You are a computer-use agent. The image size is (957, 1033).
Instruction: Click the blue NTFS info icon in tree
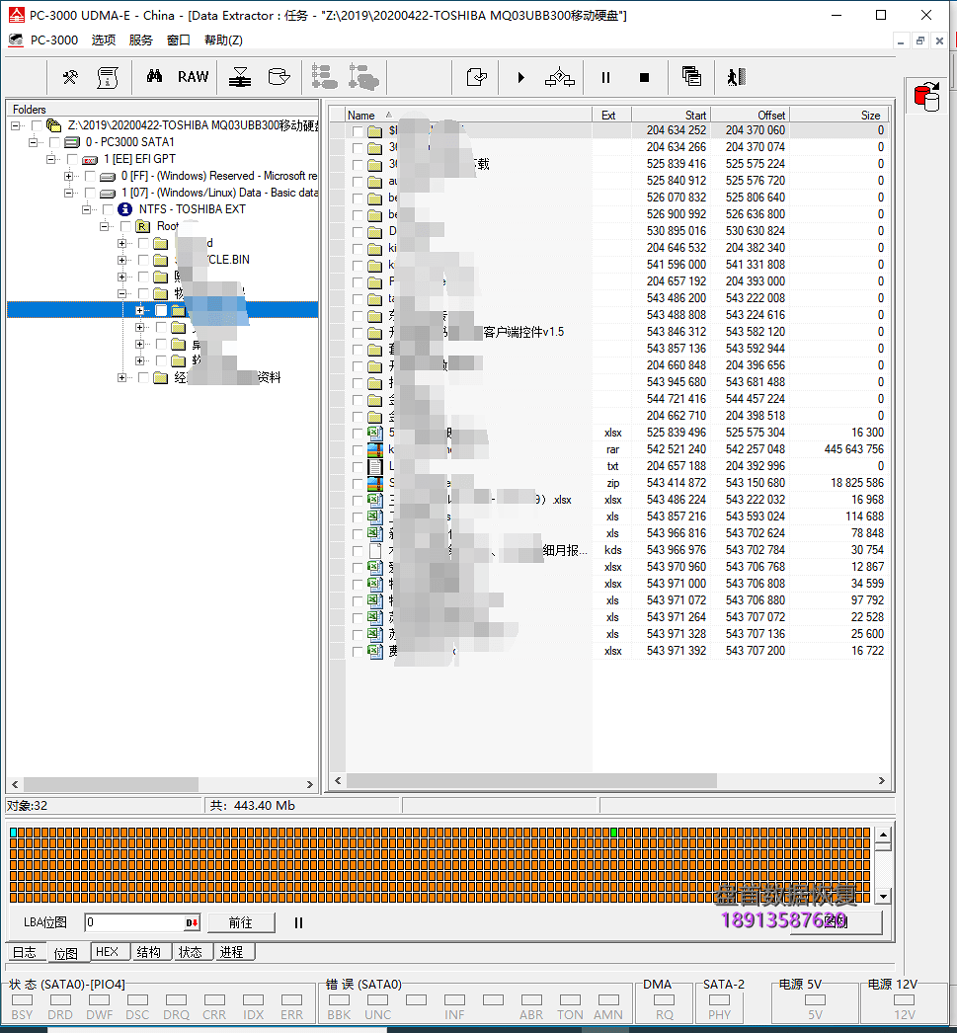(124, 209)
